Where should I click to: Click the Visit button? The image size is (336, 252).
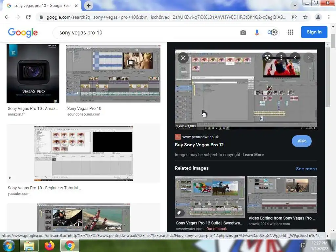[302, 141]
